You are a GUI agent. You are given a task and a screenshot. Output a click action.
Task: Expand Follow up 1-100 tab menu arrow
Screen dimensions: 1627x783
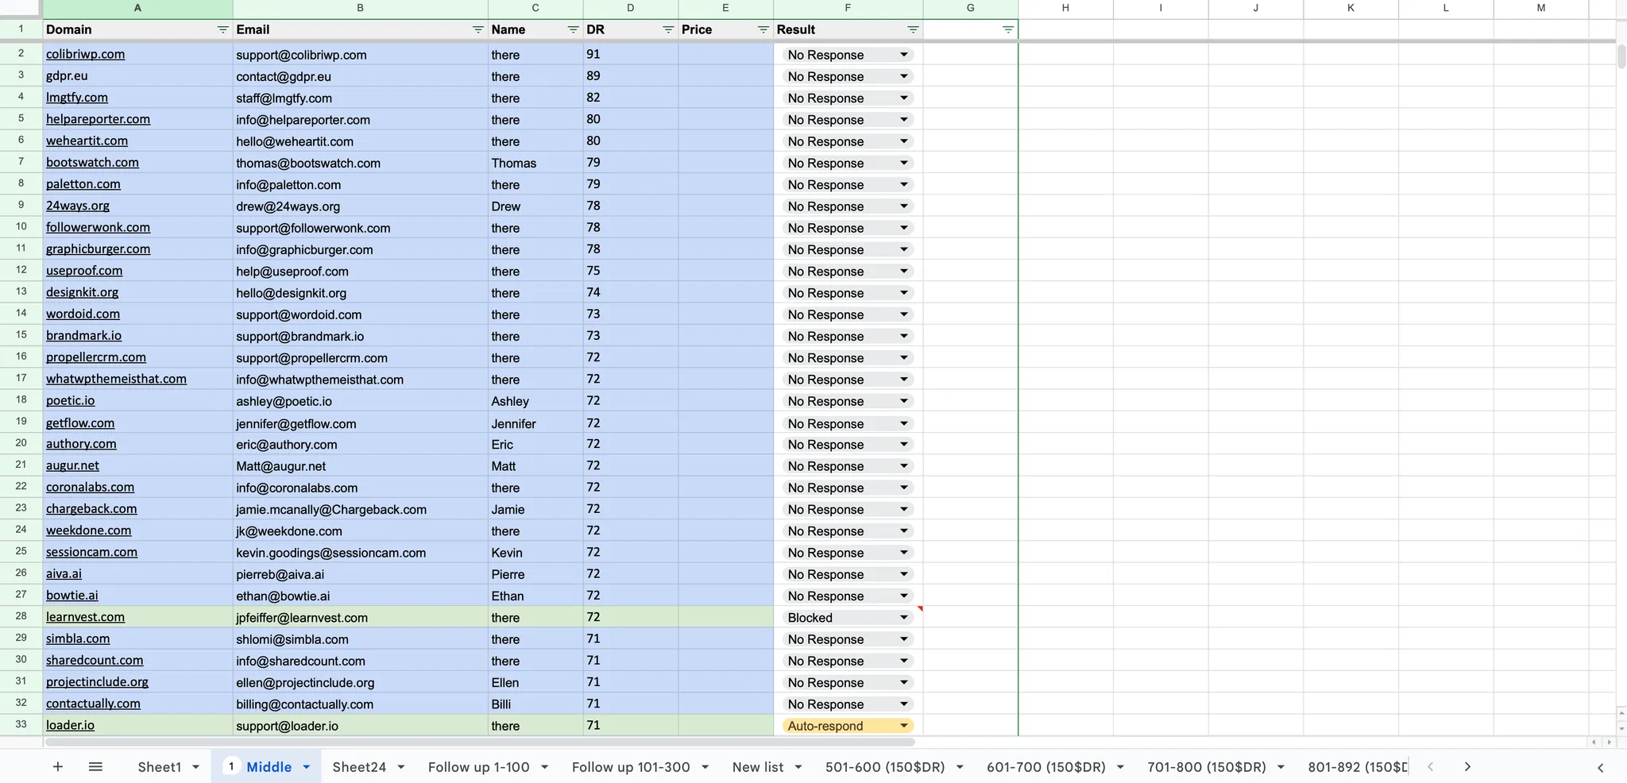tap(544, 767)
